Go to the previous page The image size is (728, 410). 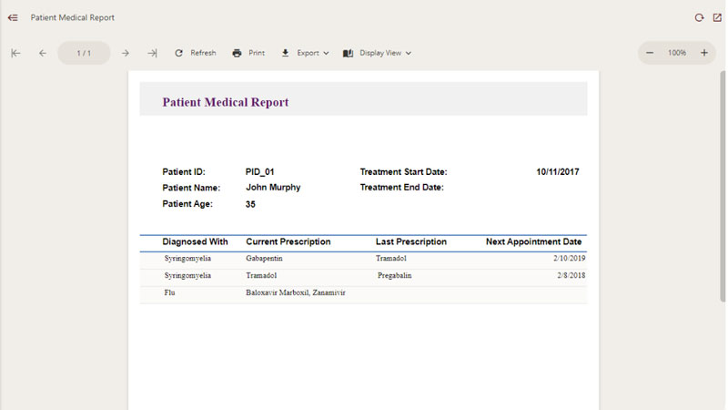click(42, 53)
